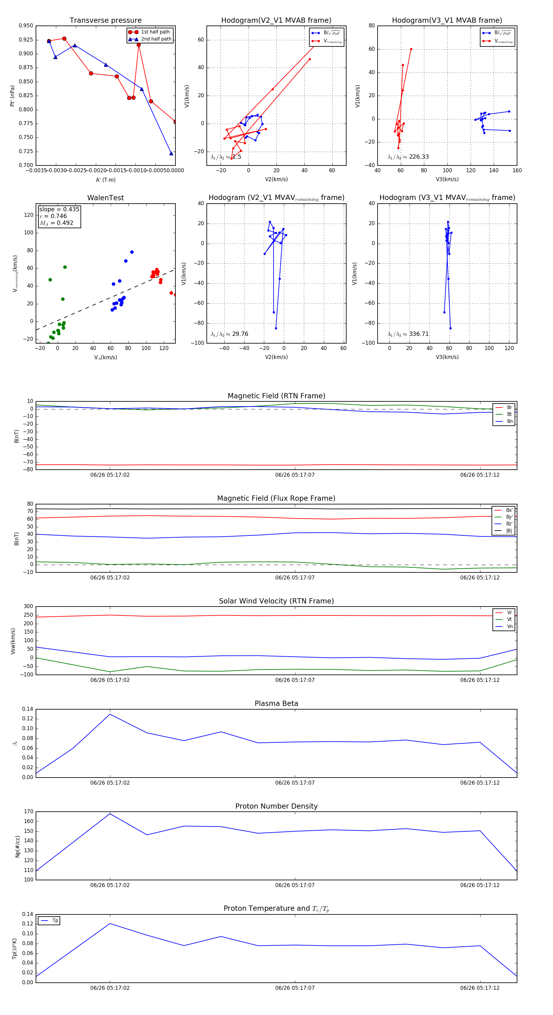The width and height of the screenshot is (553, 1015).
Task: Click the Transverse pressure chart title
Action: click(x=105, y=21)
